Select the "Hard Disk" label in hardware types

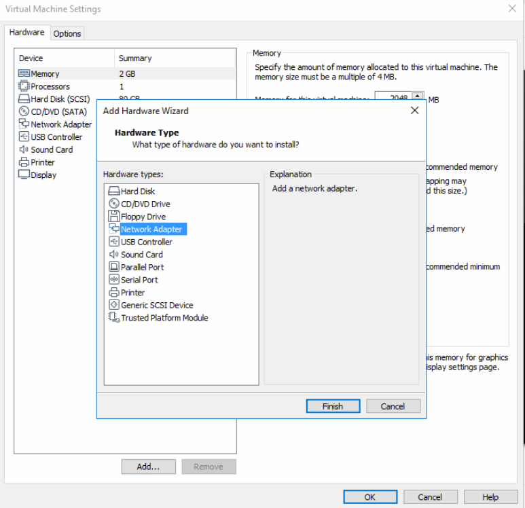point(138,192)
